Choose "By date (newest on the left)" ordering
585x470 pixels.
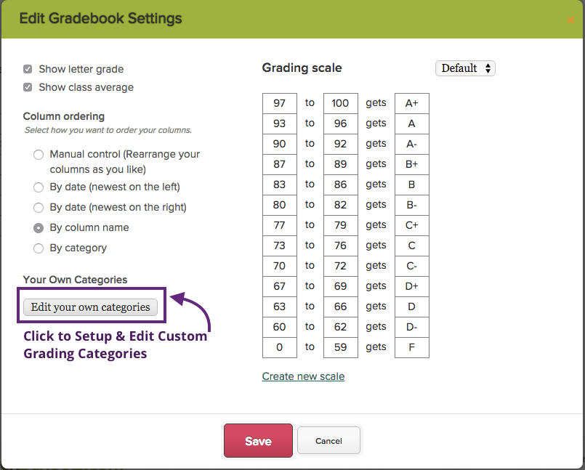click(38, 187)
